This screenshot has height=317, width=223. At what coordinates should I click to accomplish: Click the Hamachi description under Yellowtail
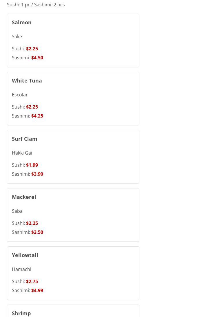[21, 269]
